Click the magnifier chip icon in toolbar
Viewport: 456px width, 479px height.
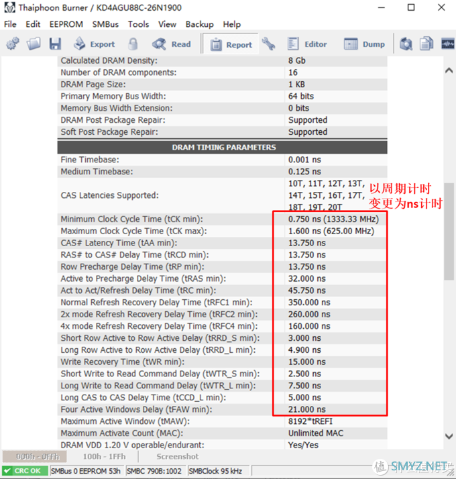point(406,44)
